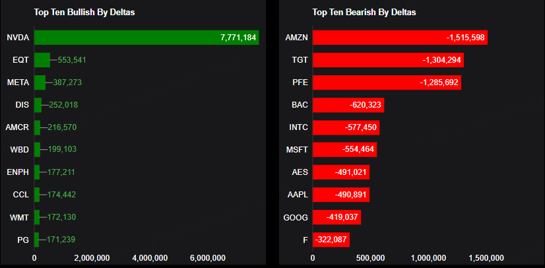The width and height of the screenshot is (545, 268).
Task: Select the INTC bearish bar
Action: pyautogui.click(x=346, y=127)
